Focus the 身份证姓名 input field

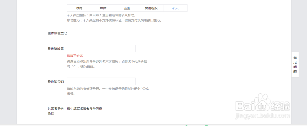click(x=101, y=49)
